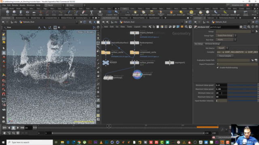The width and height of the screenshot is (259, 145).
Task: Select the Circle shelf tool
Action: click(54, 12)
